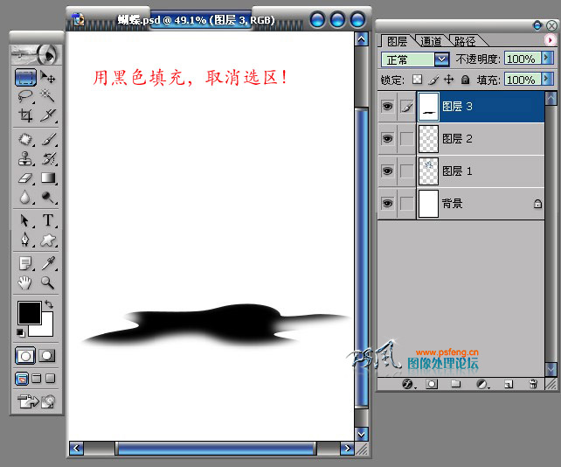This screenshot has height=467, width=561.
Task: Select the Eyedropper tool
Action: (48, 263)
